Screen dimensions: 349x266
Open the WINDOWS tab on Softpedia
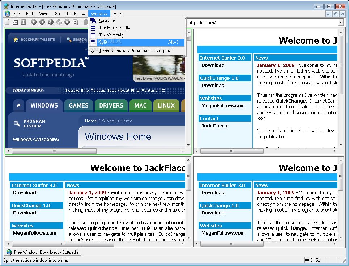pyautogui.click(x=44, y=105)
